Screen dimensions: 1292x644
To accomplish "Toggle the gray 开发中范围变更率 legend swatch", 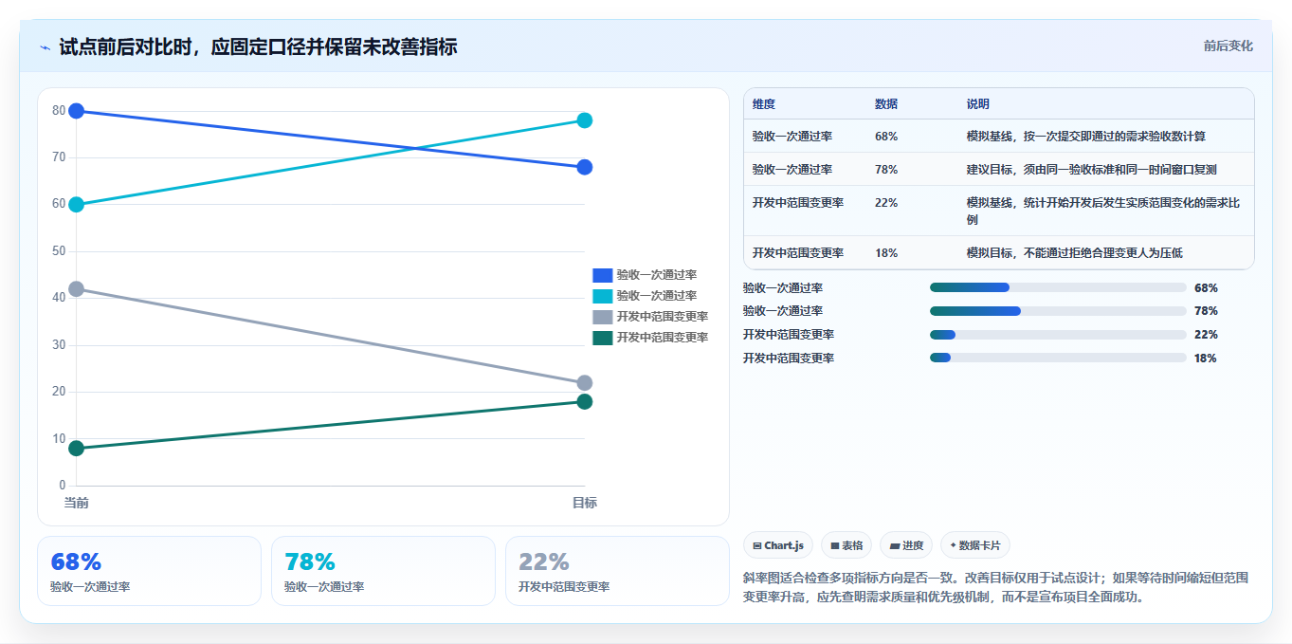I will point(603,317).
